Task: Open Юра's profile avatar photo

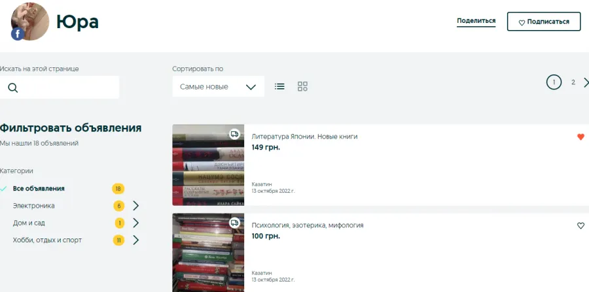Action: click(30, 22)
